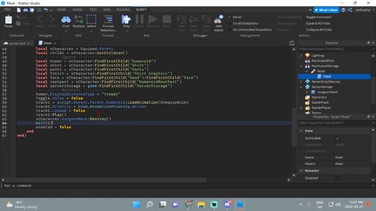Click the Replace icon in Edit group

point(79,20)
